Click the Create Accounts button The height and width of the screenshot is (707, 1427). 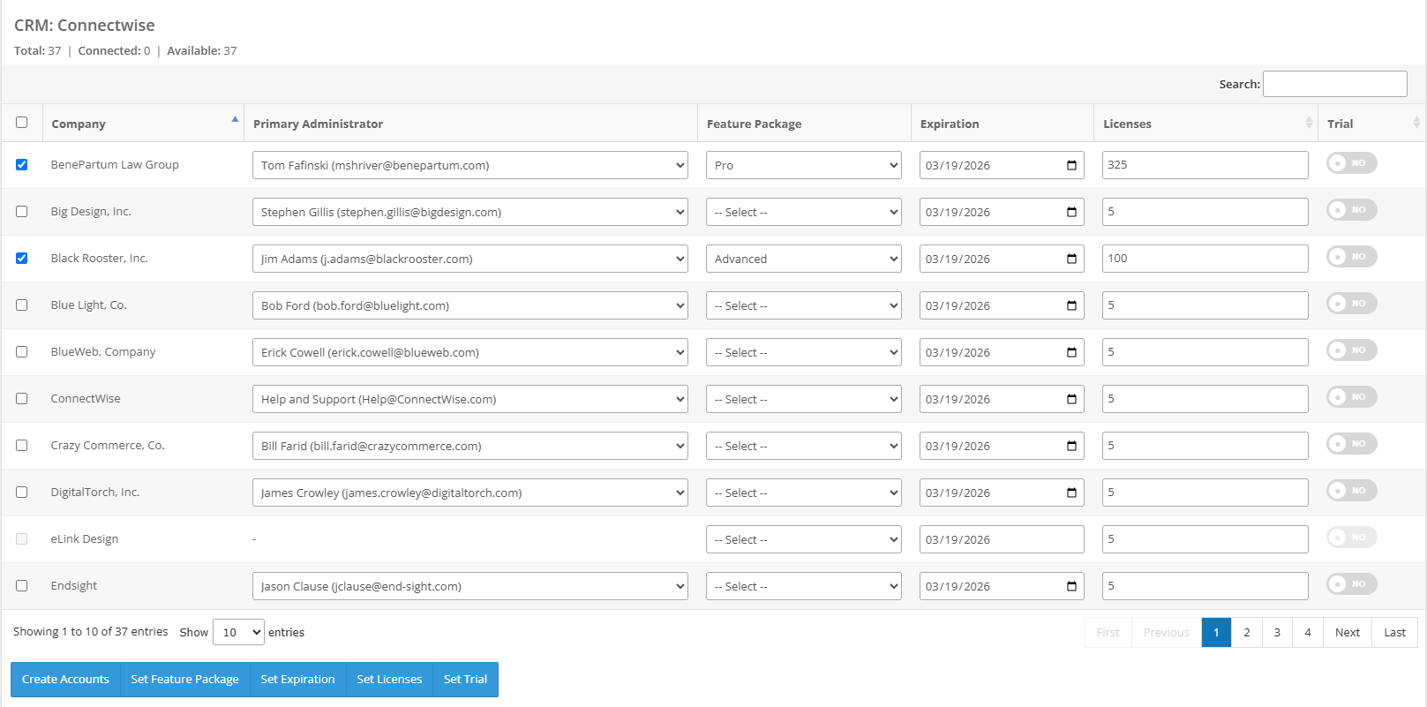tap(65, 680)
